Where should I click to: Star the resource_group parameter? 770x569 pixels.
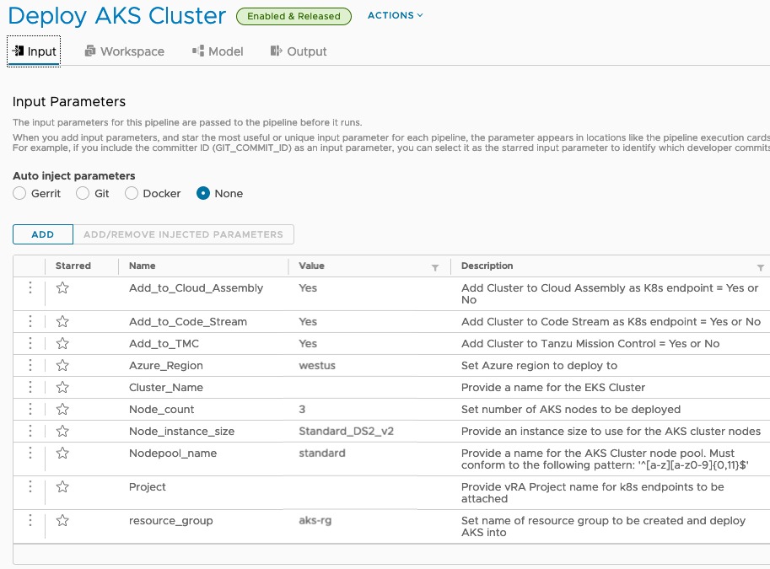(62, 520)
